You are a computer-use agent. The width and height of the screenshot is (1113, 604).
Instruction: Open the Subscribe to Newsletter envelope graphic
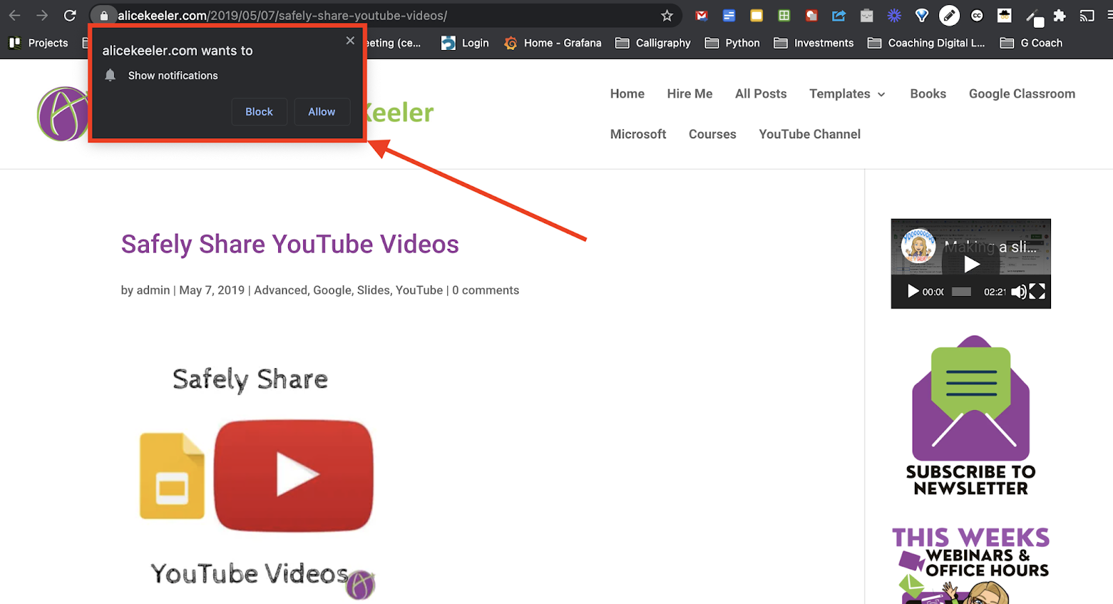(x=971, y=416)
